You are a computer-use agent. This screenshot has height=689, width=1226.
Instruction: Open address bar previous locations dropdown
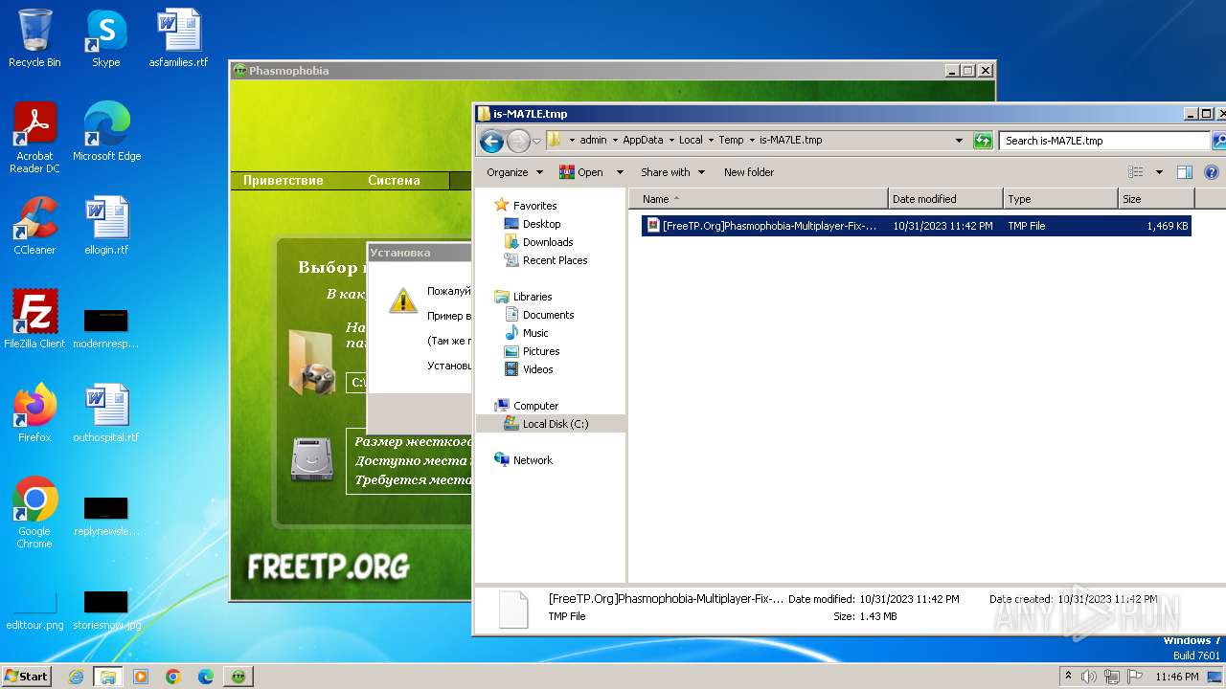(959, 141)
